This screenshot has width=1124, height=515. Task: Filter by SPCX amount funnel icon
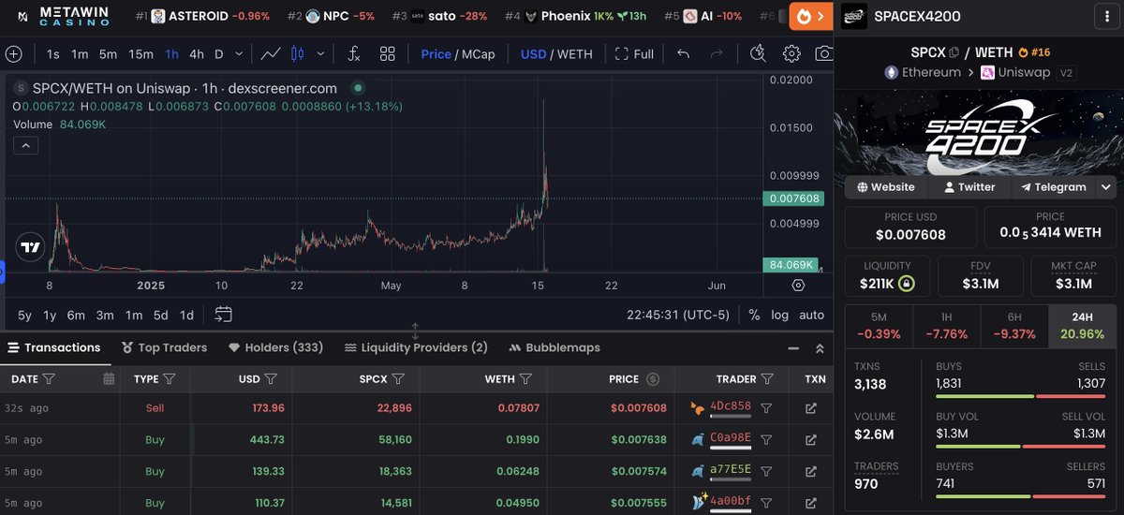click(x=398, y=379)
